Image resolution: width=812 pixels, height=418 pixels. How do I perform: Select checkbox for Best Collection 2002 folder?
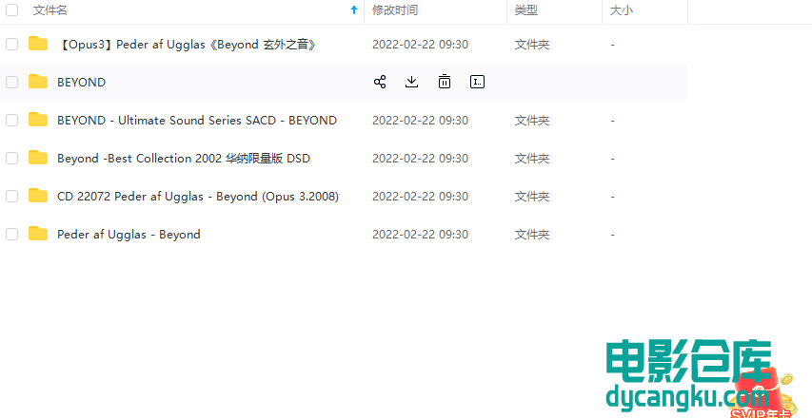[12, 158]
